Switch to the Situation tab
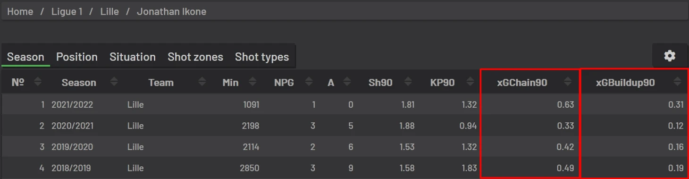 133,57
